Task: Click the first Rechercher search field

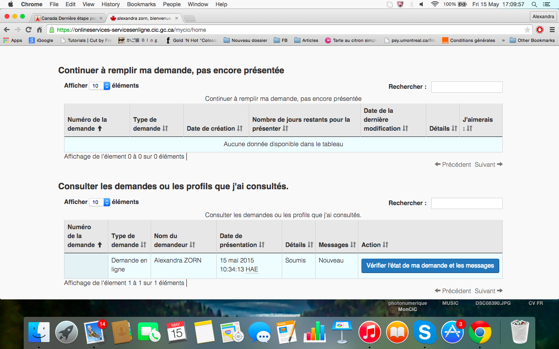Action: point(467,87)
